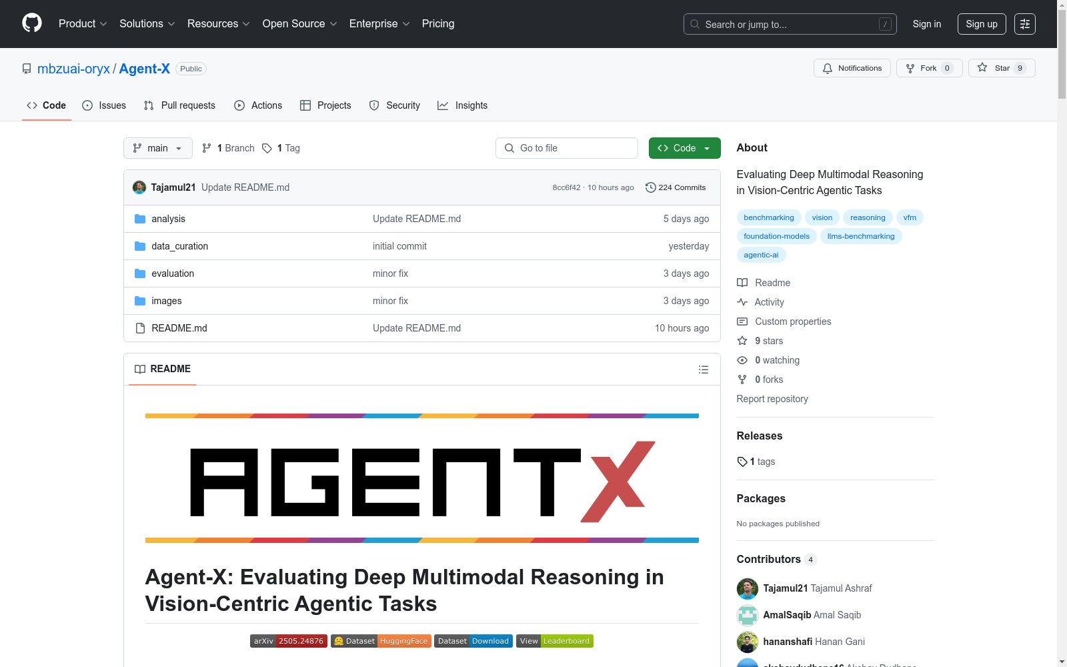Click the tag icon under Releases
This screenshot has height=667, width=1067.
742,462
